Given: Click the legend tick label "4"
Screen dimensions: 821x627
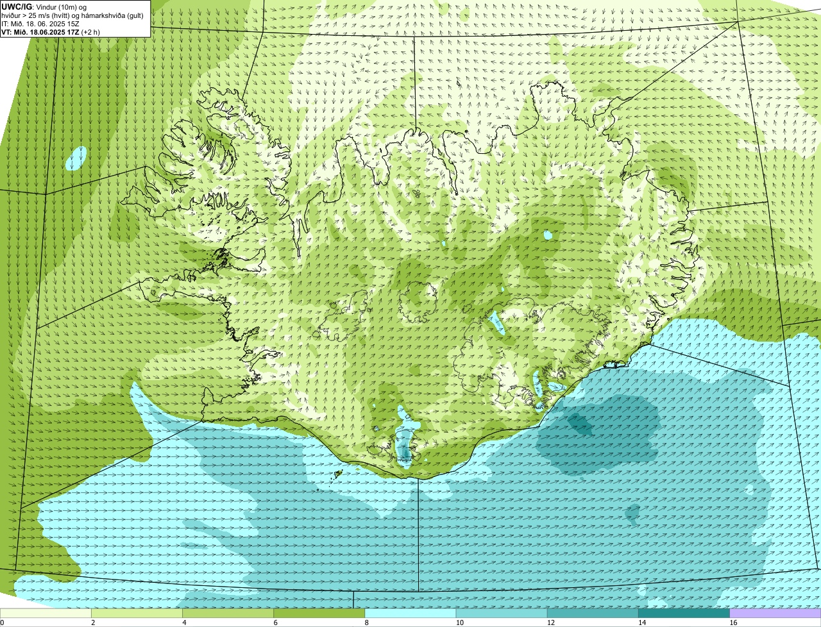Looking at the screenshot, I should pyautogui.click(x=184, y=623).
